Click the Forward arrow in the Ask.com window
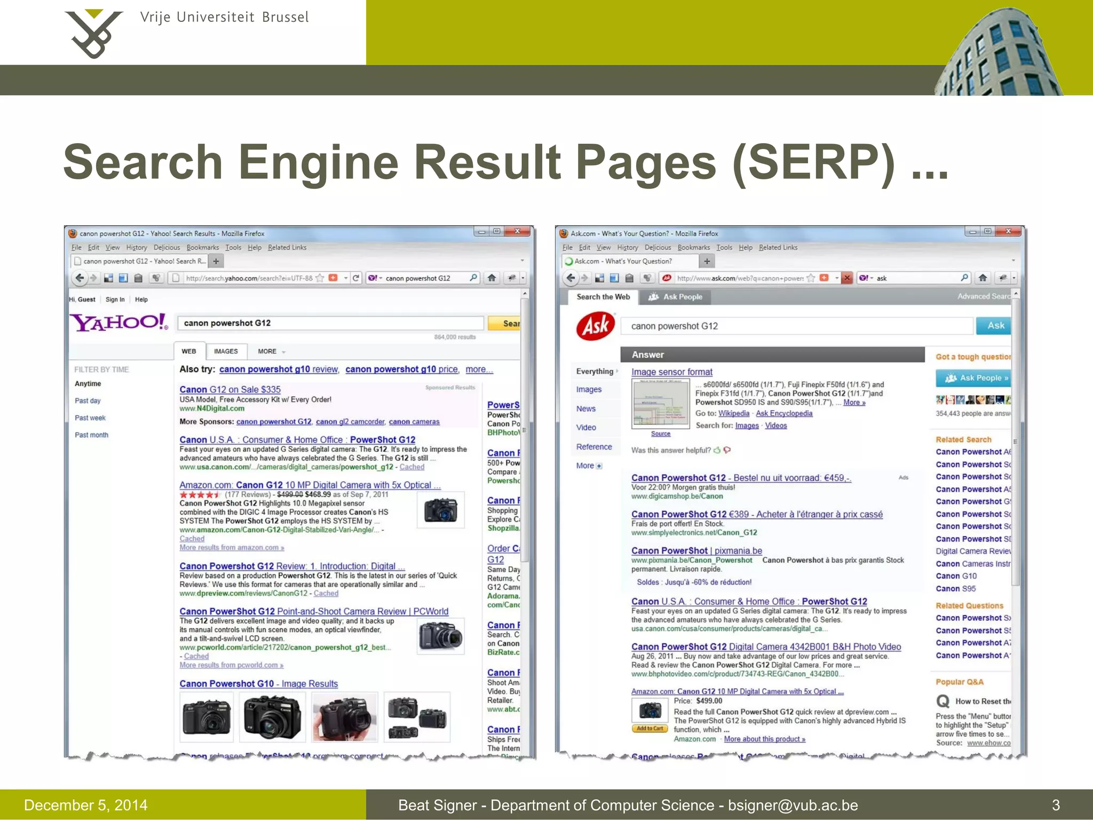The width and height of the screenshot is (1093, 820). pos(584,278)
